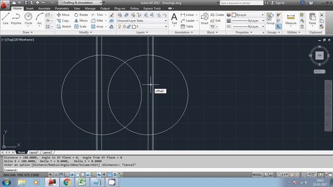Image resolution: width=333 pixels, height=187 pixels.
Task: Open the Measure tool
Action: (x=291, y=19)
